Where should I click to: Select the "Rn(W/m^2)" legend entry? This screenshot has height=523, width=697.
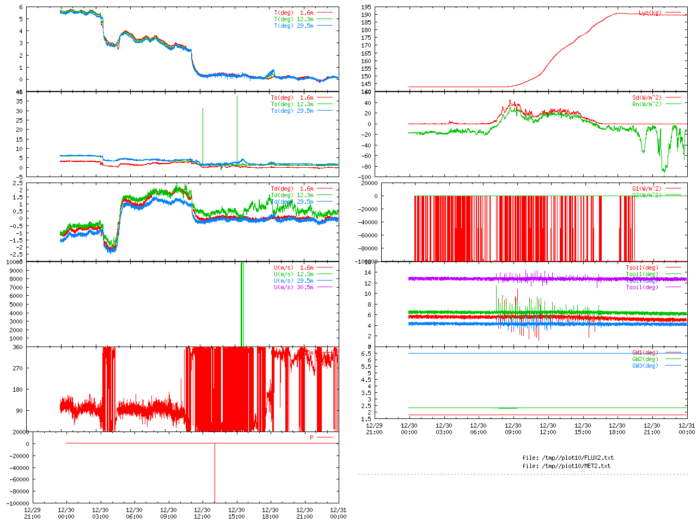click(647, 105)
